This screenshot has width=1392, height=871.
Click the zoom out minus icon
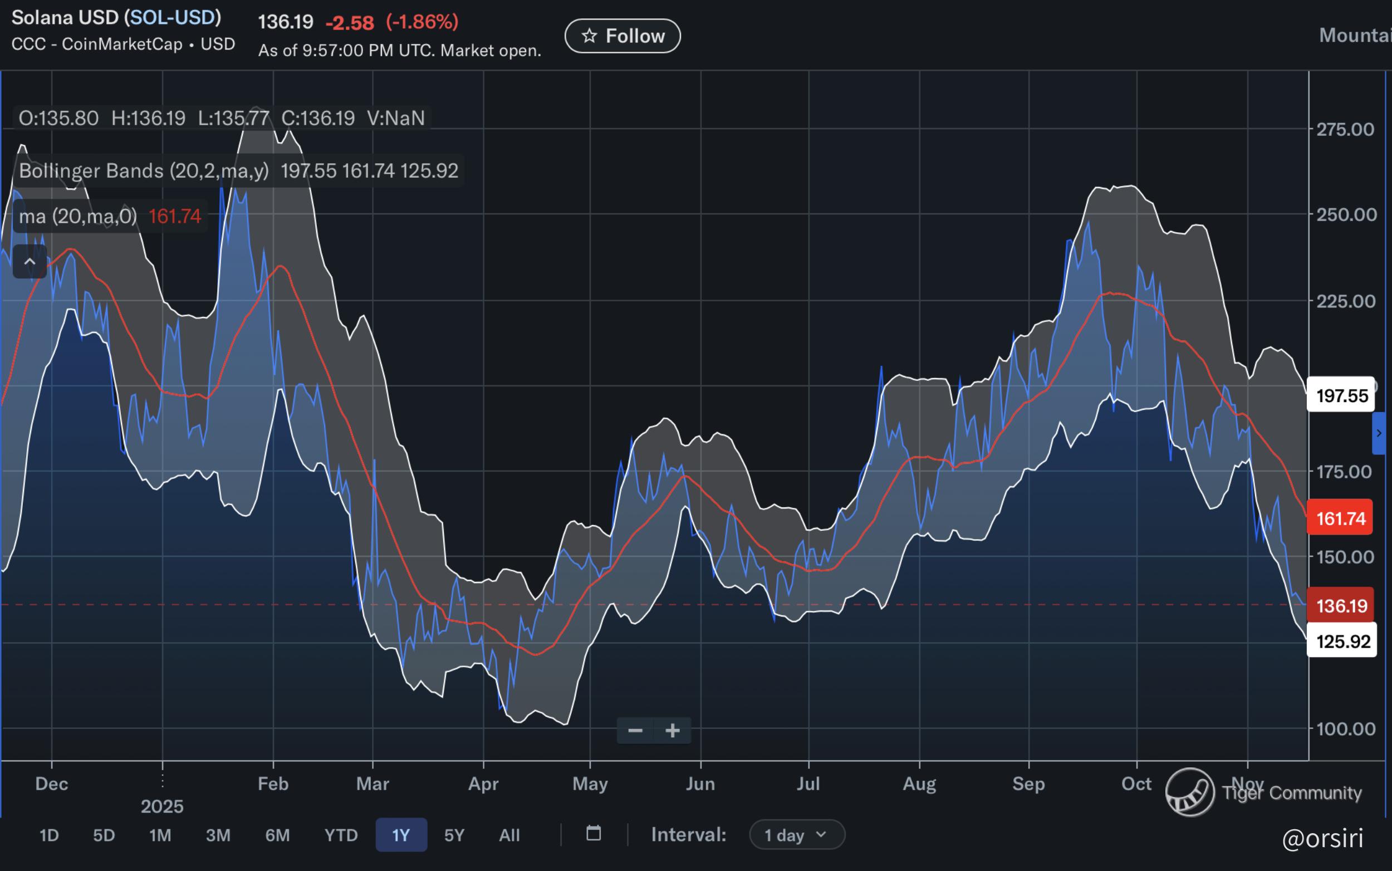(635, 731)
